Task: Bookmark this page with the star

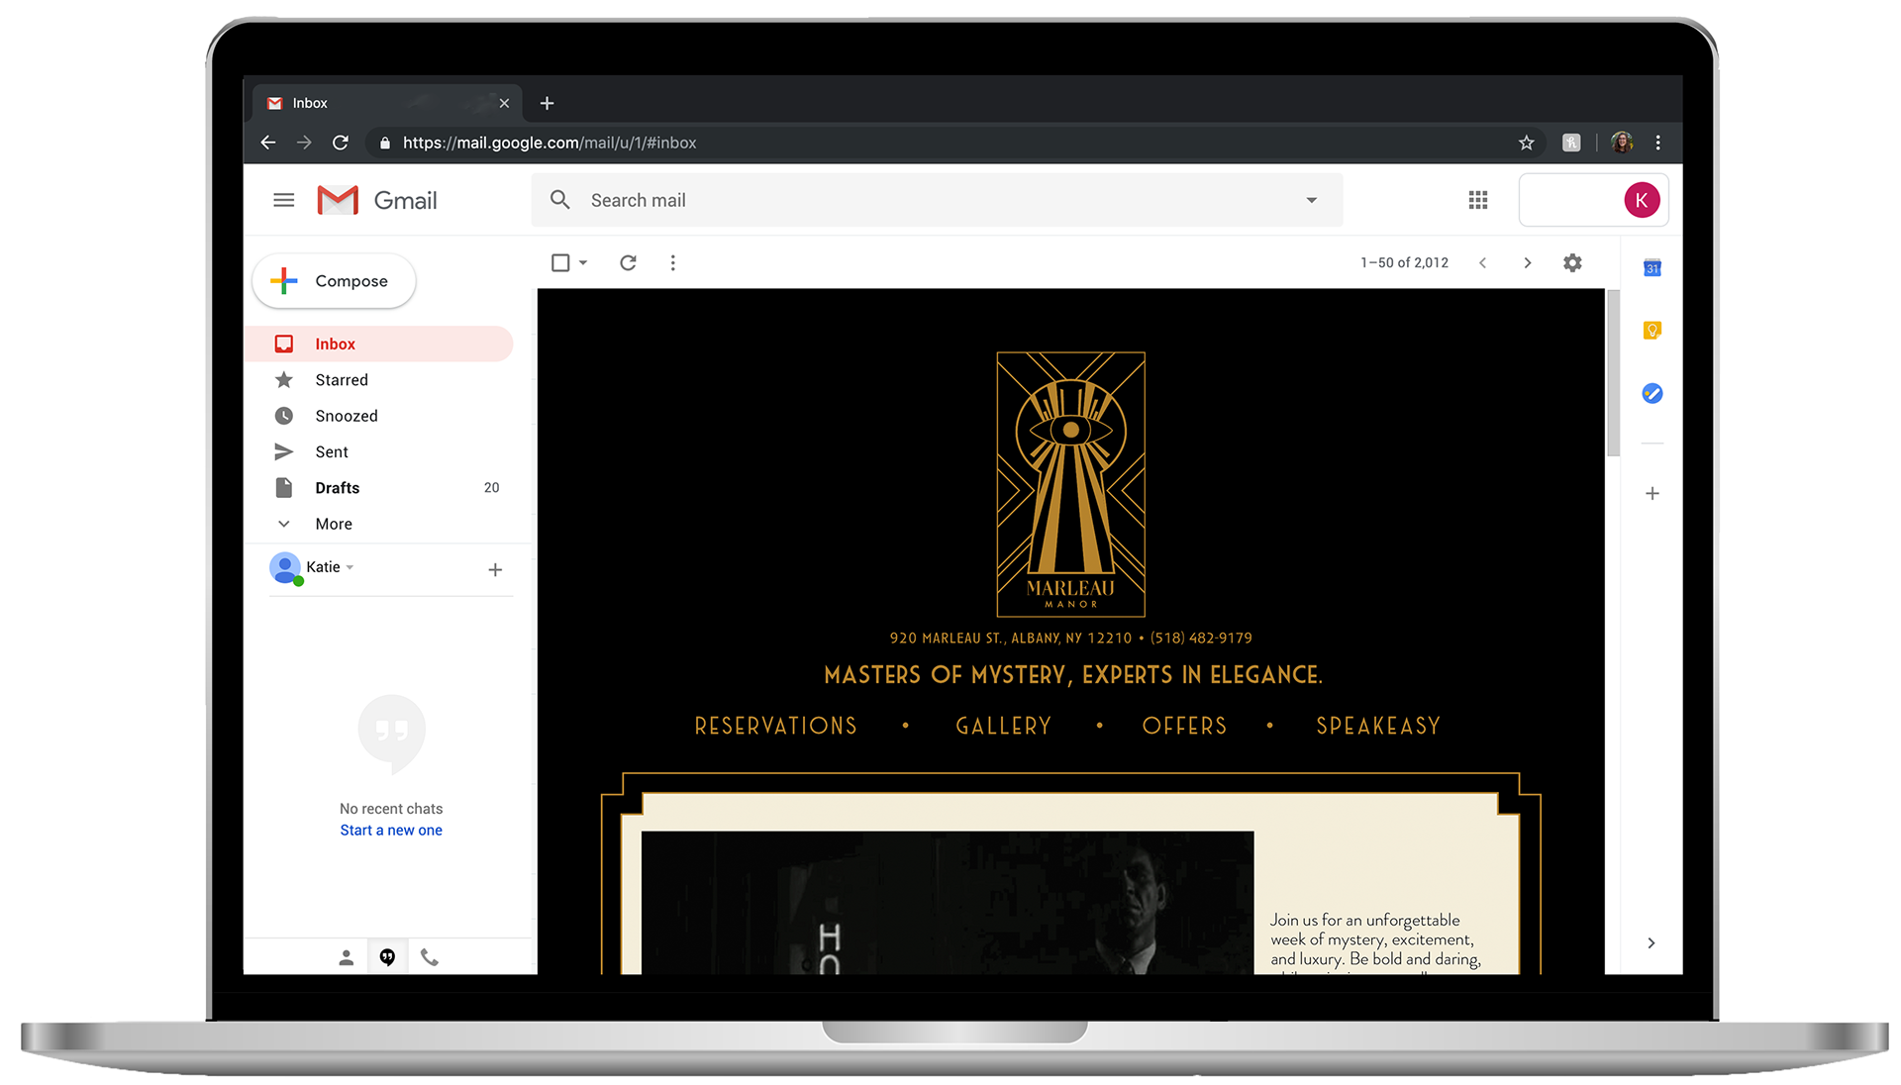Action: tap(1526, 143)
